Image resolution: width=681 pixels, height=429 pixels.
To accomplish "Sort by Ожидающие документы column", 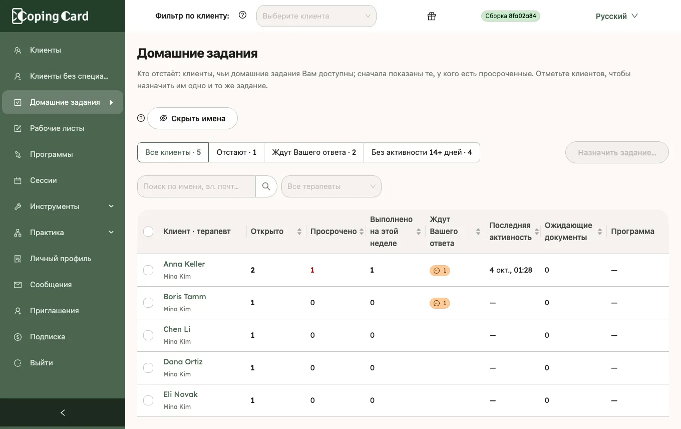I will 600,232.
